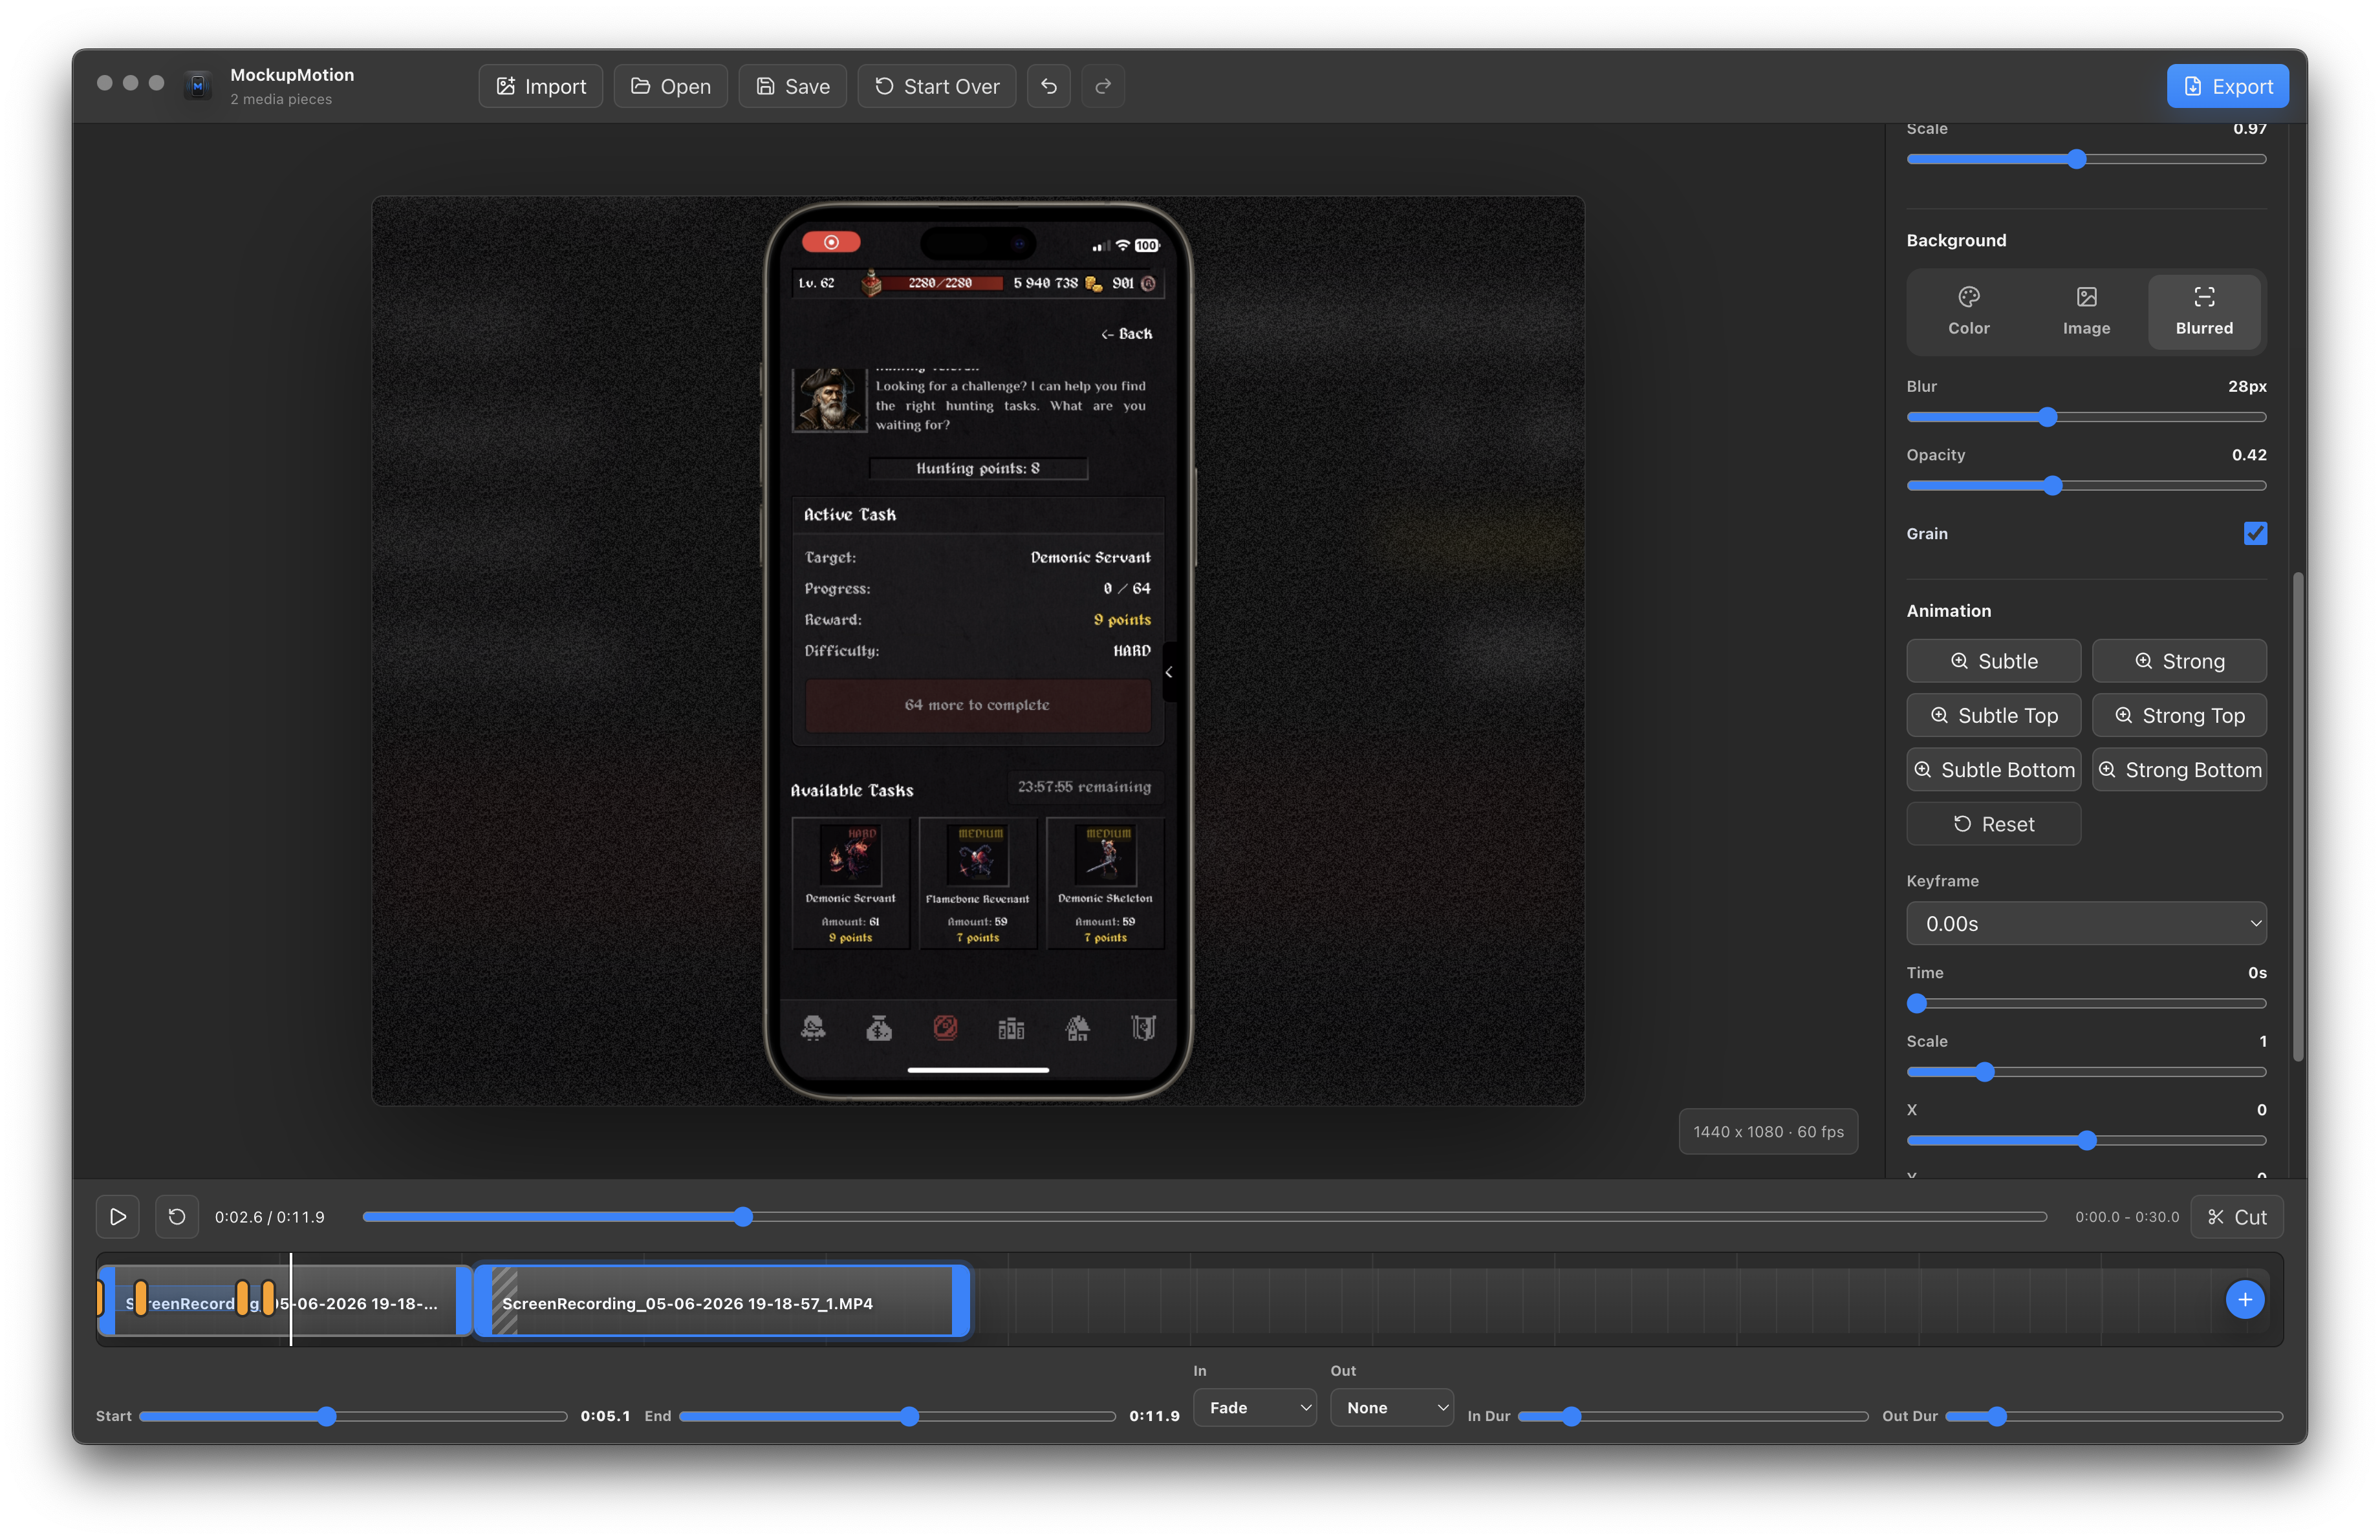Redo the last action
2380x1540 pixels.
pos(1103,86)
